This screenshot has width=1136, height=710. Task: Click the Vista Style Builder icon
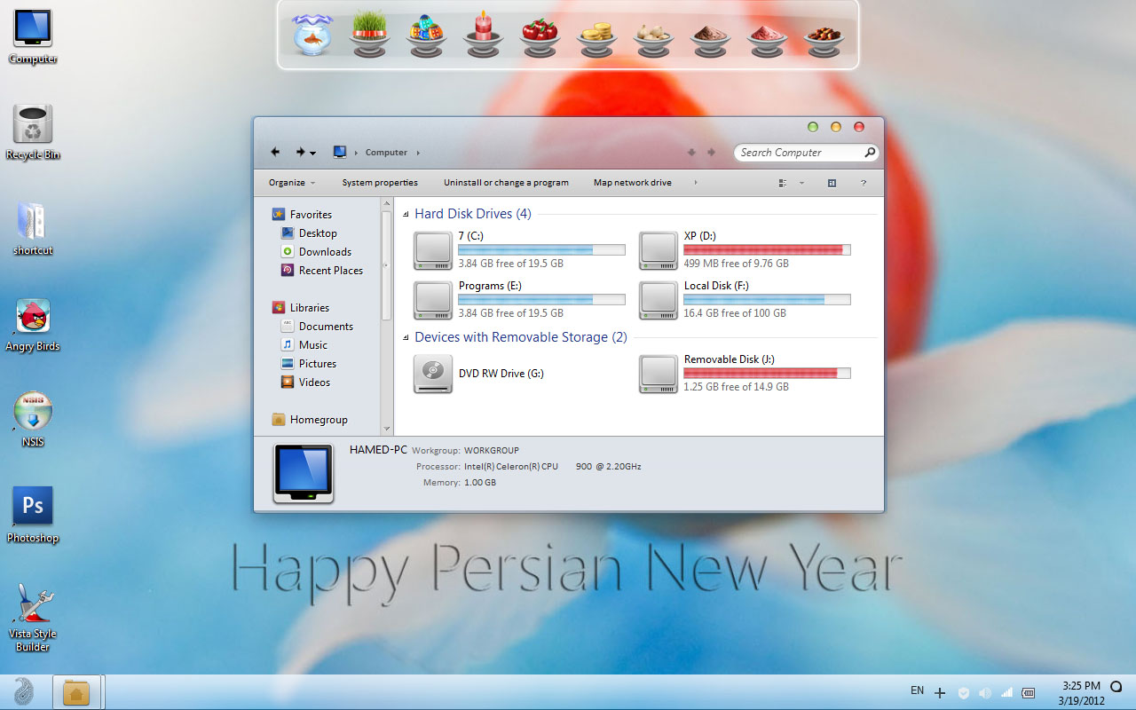tap(33, 603)
